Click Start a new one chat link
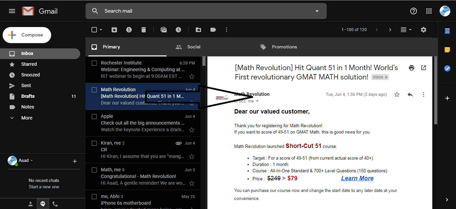The width and height of the screenshot is (456, 209). (x=44, y=187)
